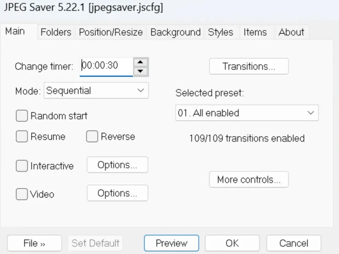Check the Reverse option
Screen dimensions: 339x254
(92, 137)
